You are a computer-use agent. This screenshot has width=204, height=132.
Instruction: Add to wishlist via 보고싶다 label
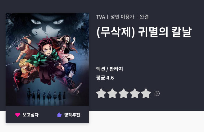[x=30, y=115]
